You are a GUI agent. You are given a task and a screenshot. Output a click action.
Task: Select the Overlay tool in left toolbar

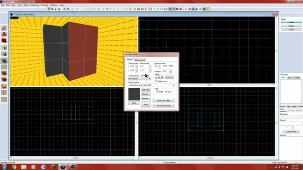click(x=4, y=80)
